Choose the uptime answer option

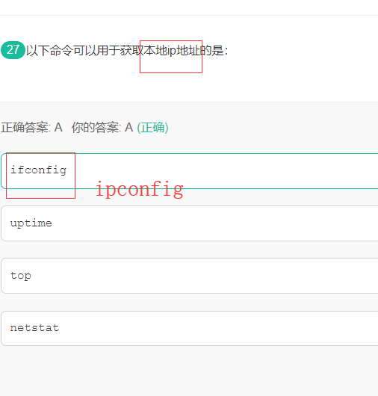coord(190,223)
